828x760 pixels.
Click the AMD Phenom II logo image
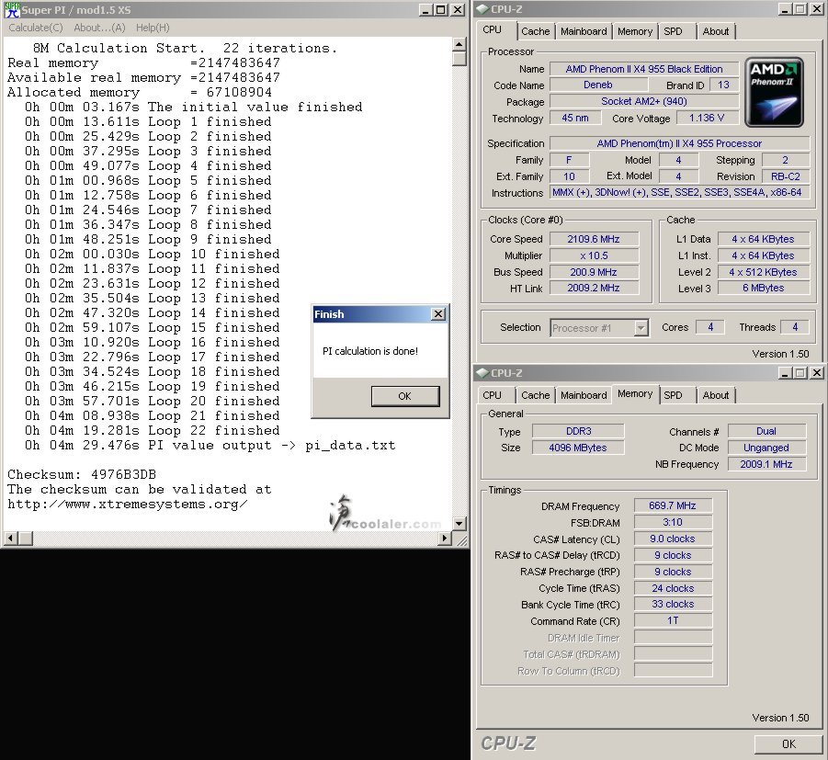pos(774,92)
